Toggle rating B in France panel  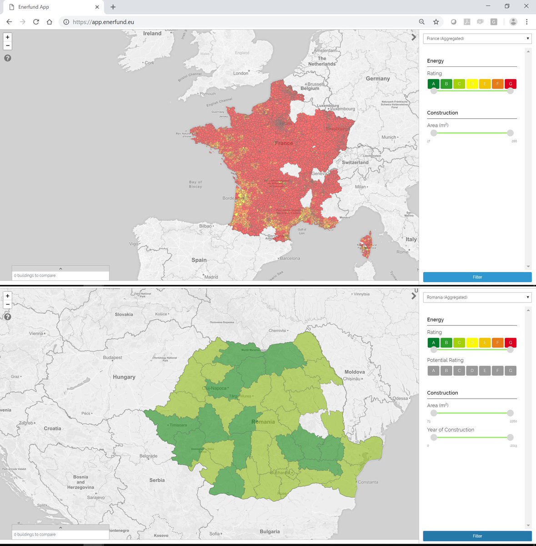coord(446,84)
